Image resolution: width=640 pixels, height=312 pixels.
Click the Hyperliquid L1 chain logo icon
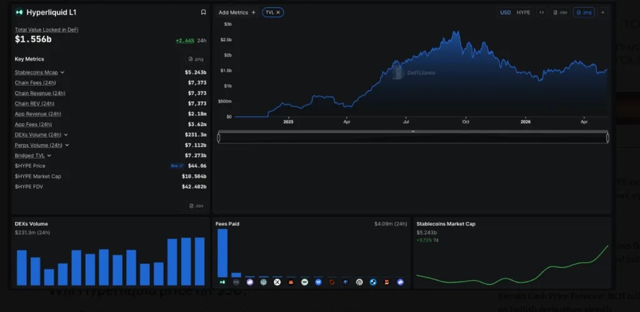(19, 12)
